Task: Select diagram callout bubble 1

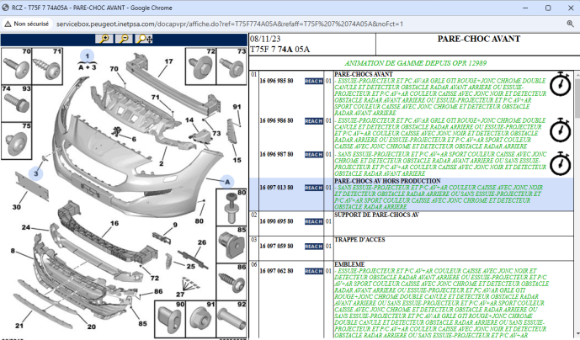Action: coord(88,56)
